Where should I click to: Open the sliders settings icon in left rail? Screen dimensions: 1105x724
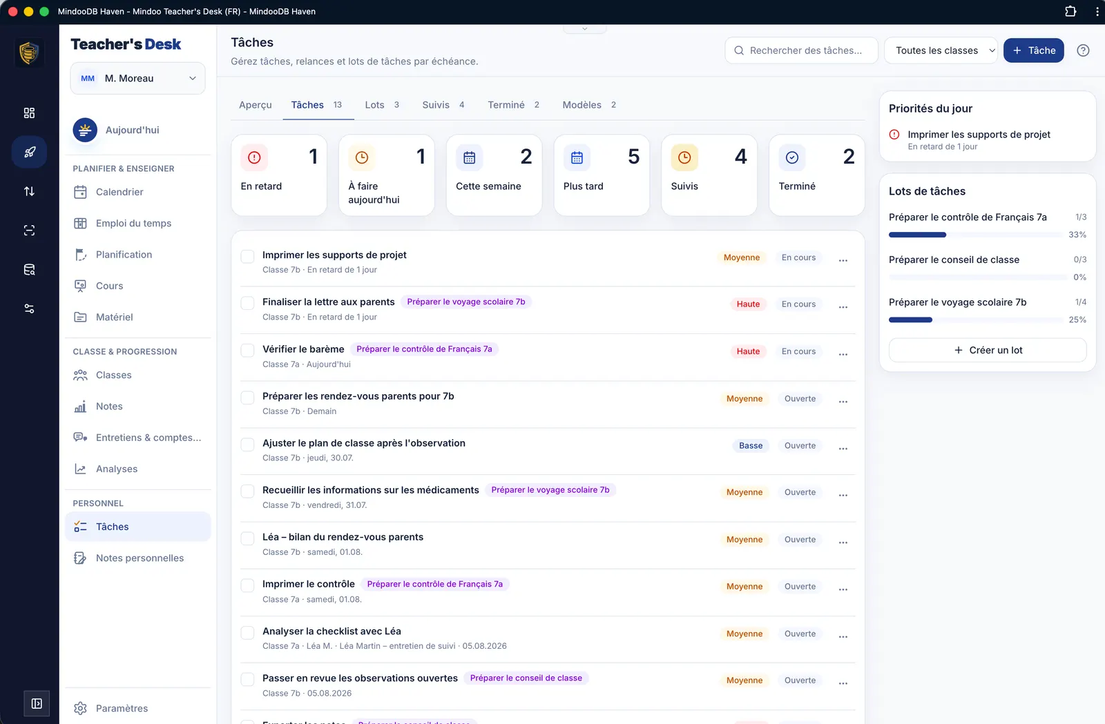point(29,309)
